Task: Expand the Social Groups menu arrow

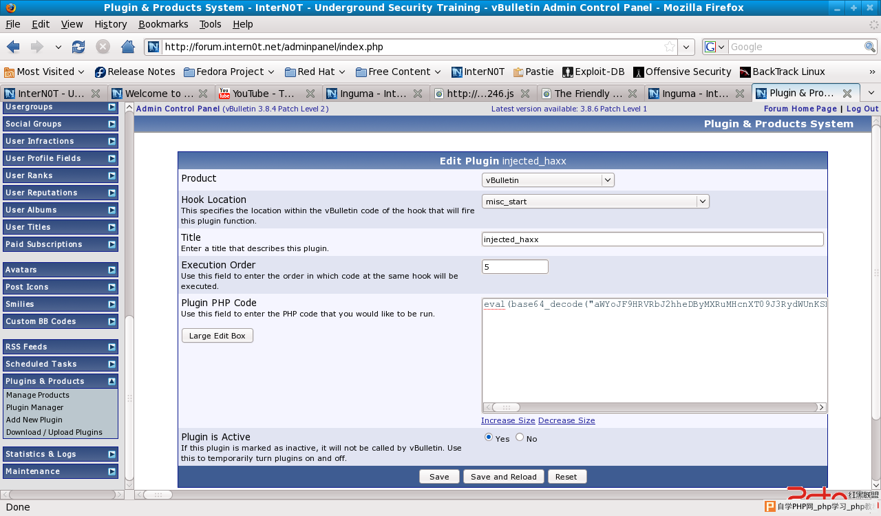Action: 112,124
